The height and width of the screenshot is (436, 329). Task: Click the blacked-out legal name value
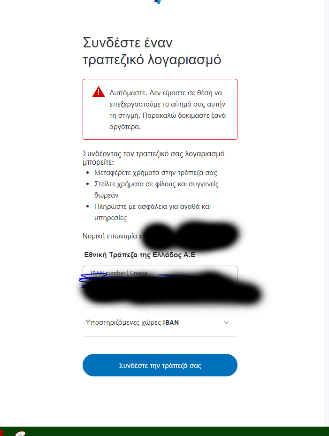(x=191, y=235)
